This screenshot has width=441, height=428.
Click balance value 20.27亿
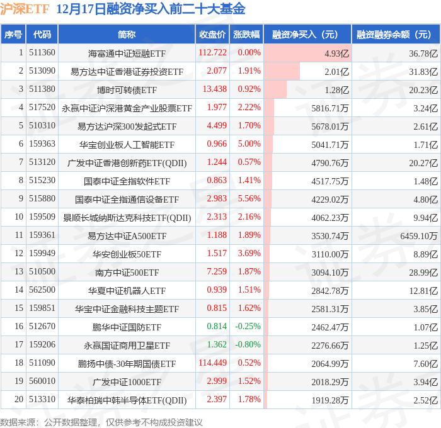pos(423,163)
